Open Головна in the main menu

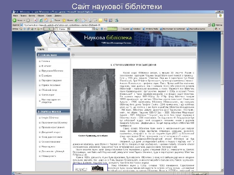pos(46,61)
